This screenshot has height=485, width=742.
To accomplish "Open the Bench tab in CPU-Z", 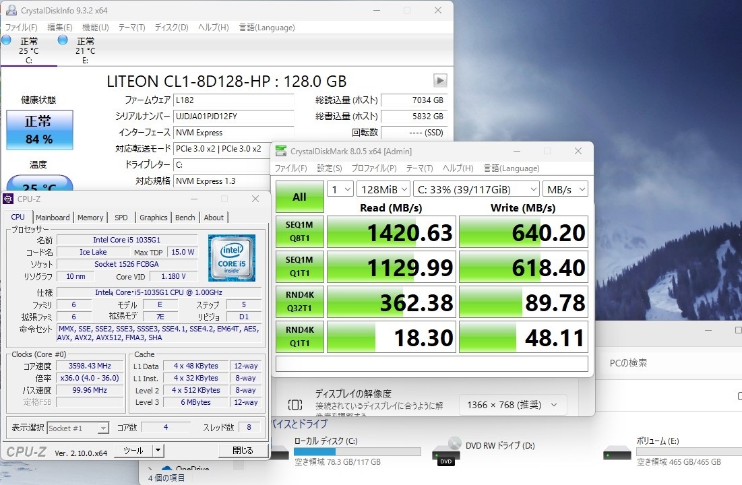I will pos(185,218).
